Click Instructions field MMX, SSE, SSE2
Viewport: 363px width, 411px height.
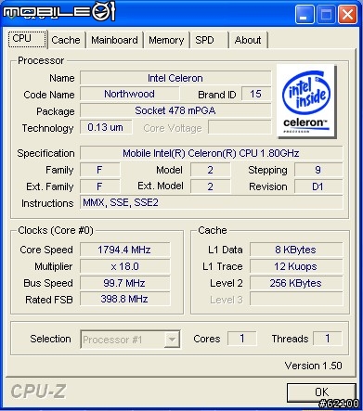click(x=211, y=203)
